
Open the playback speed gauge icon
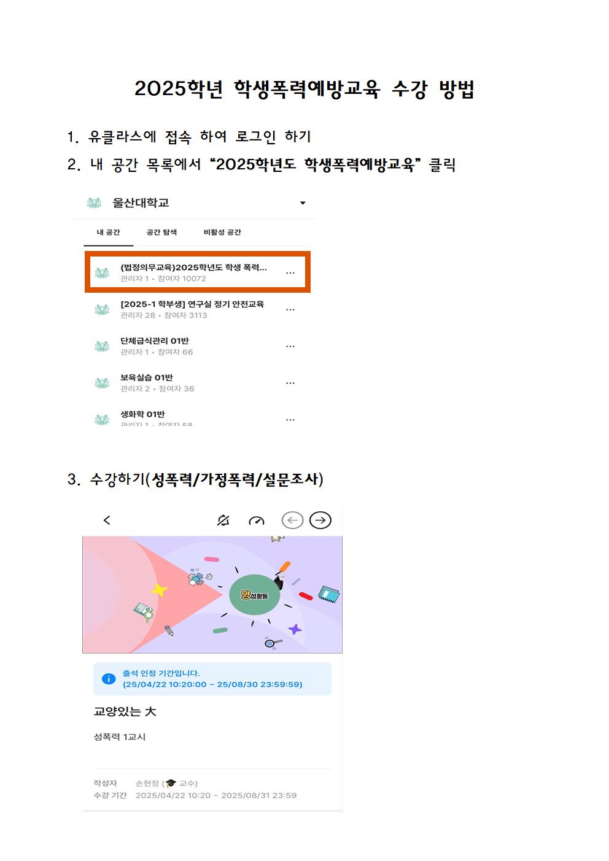point(256,521)
